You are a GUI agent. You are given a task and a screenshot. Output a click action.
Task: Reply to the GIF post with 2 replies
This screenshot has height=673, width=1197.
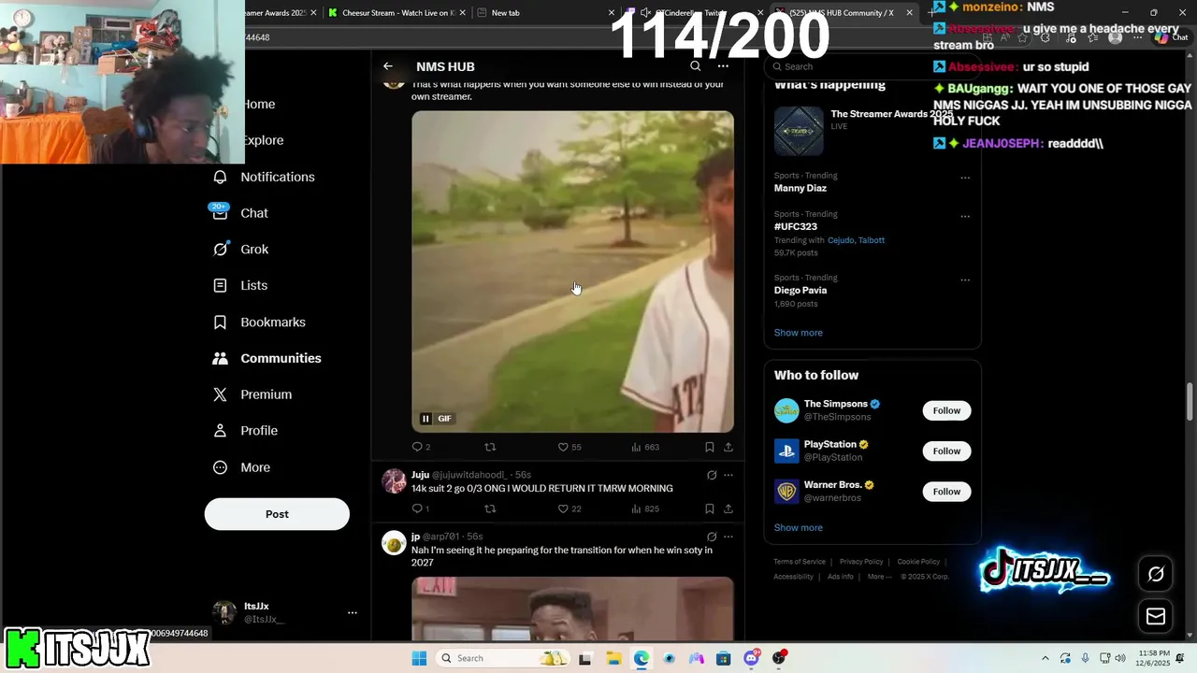tap(421, 447)
